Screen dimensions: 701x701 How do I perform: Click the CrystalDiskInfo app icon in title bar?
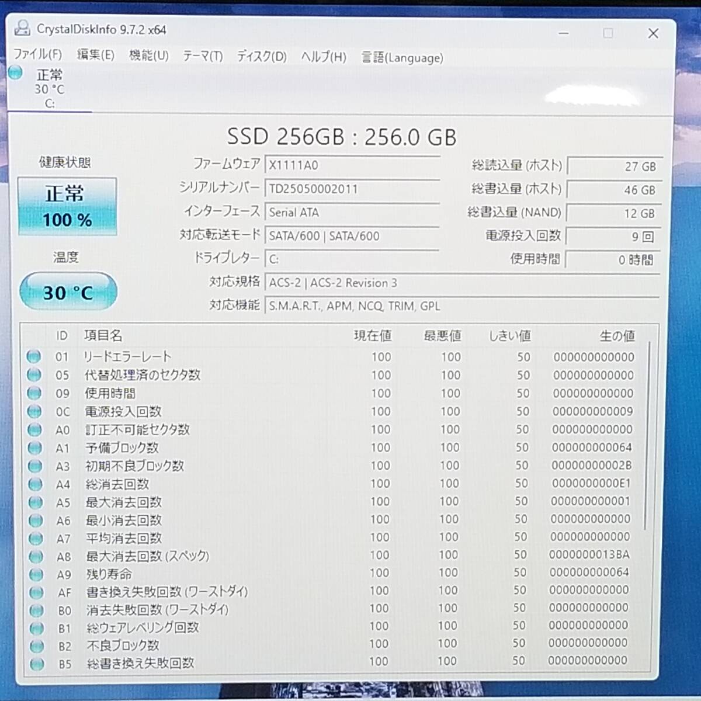click(x=23, y=28)
